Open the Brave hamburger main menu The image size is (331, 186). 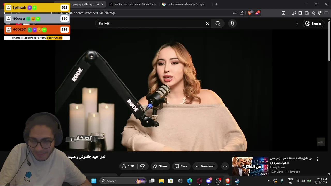pos(326,13)
